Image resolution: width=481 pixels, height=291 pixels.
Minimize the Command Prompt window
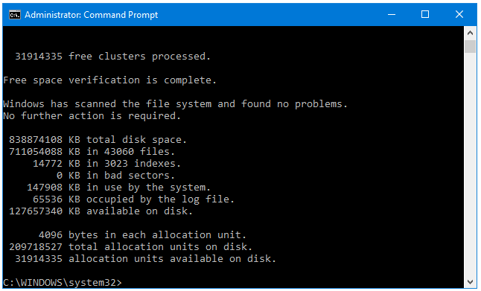coord(392,14)
